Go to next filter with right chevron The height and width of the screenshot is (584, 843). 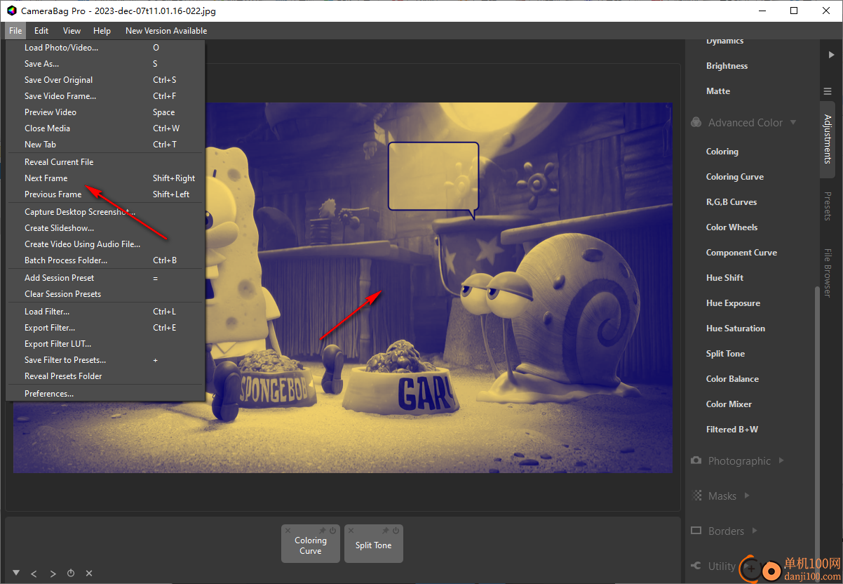coord(53,573)
